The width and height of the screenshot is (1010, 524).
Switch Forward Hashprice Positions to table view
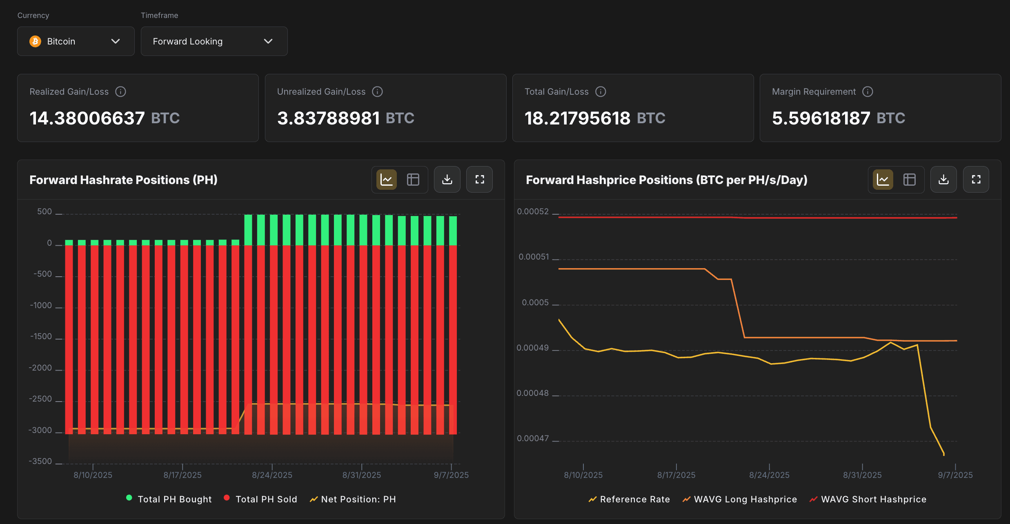click(x=910, y=179)
